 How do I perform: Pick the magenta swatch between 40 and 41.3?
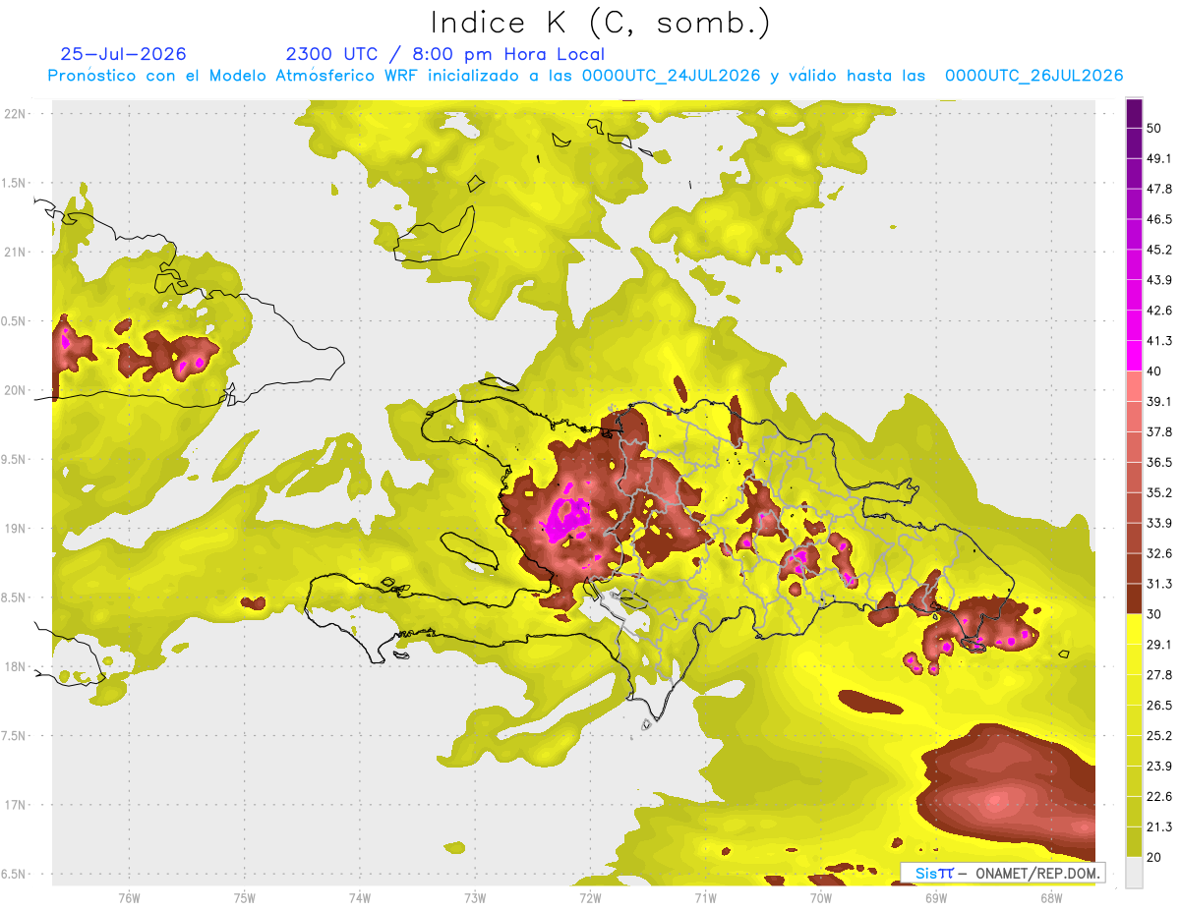[1135, 356]
